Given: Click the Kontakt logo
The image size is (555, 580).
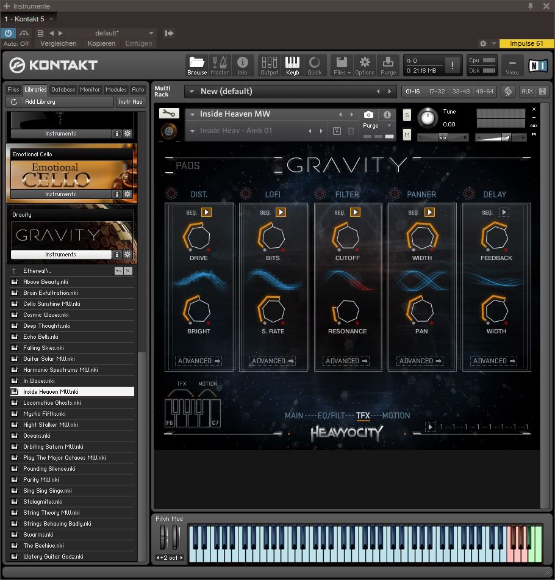Looking at the screenshot, I should pyautogui.click(x=53, y=65).
